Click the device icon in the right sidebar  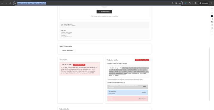212,28
